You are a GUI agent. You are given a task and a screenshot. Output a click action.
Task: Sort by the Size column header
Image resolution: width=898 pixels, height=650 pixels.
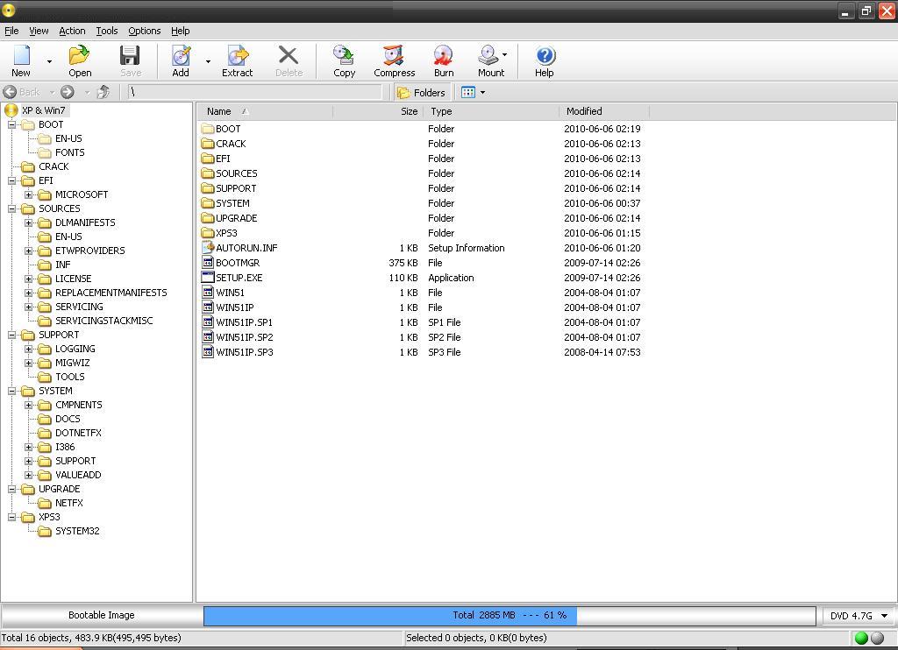pos(378,111)
